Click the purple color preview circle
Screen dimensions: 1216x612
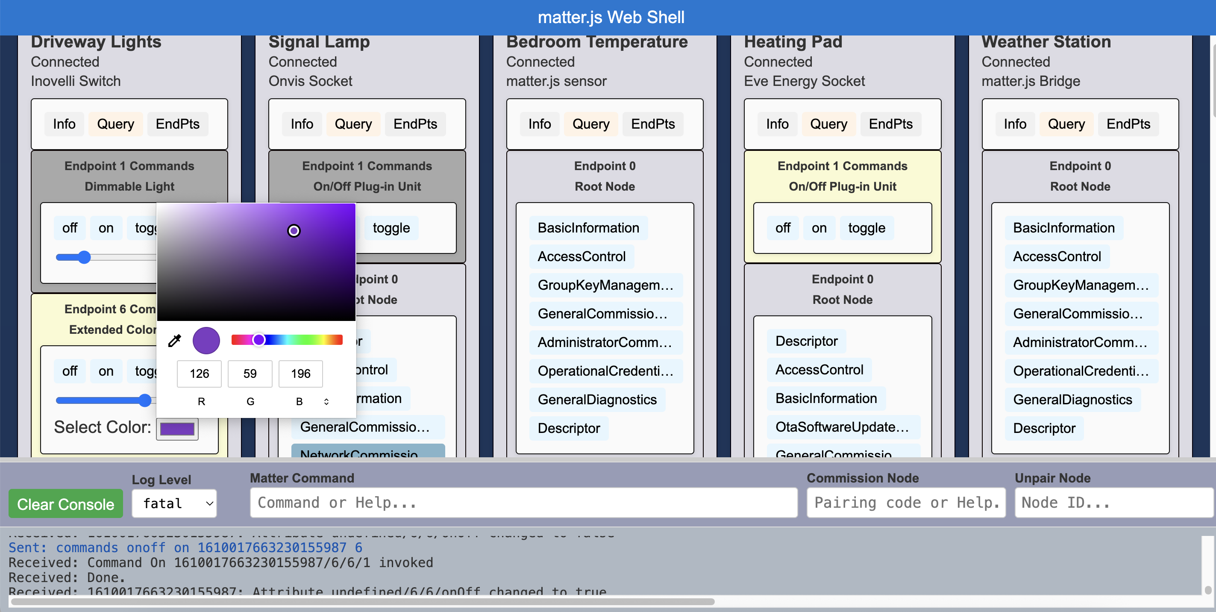206,341
